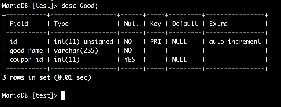Click the 'Default' column header

click(185, 24)
